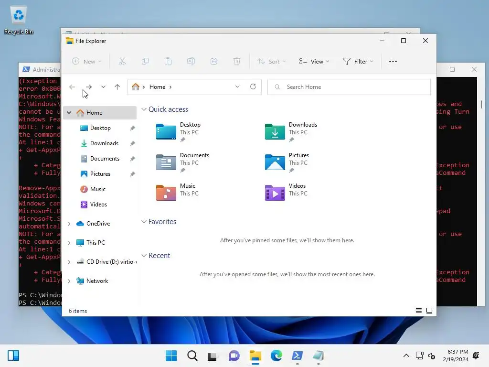Click Home breadcrumb in address bar
This screenshot has width=489, height=367.
(157, 87)
